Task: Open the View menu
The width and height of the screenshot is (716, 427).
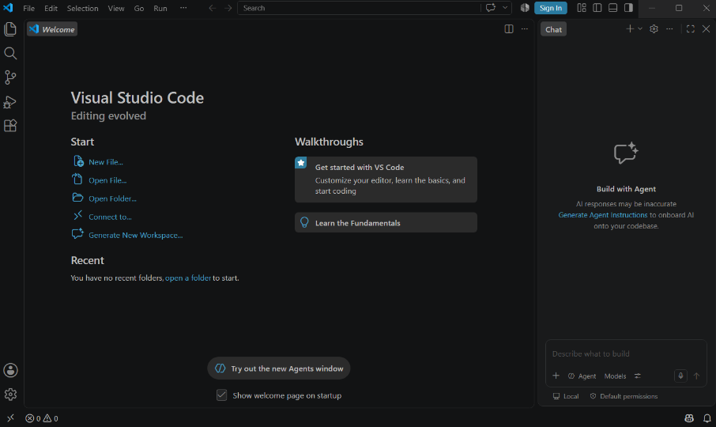Action: point(116,8)
